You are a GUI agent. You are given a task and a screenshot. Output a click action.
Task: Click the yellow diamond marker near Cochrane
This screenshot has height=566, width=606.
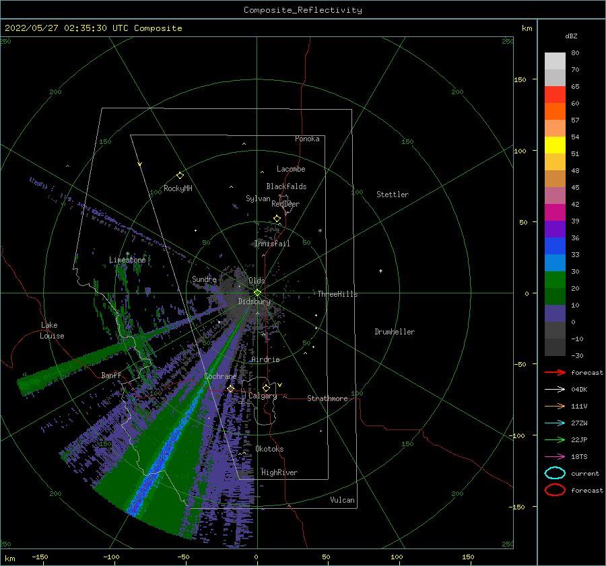click(x=231, y=389)
